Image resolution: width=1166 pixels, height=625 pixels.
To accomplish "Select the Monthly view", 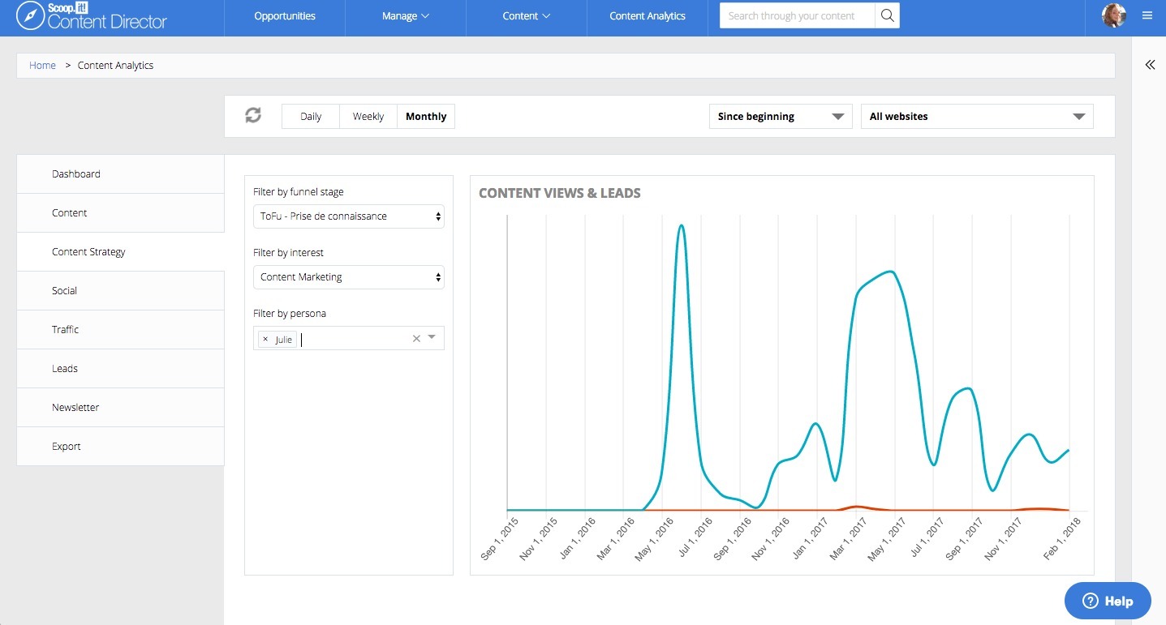I will coord(426,117).
